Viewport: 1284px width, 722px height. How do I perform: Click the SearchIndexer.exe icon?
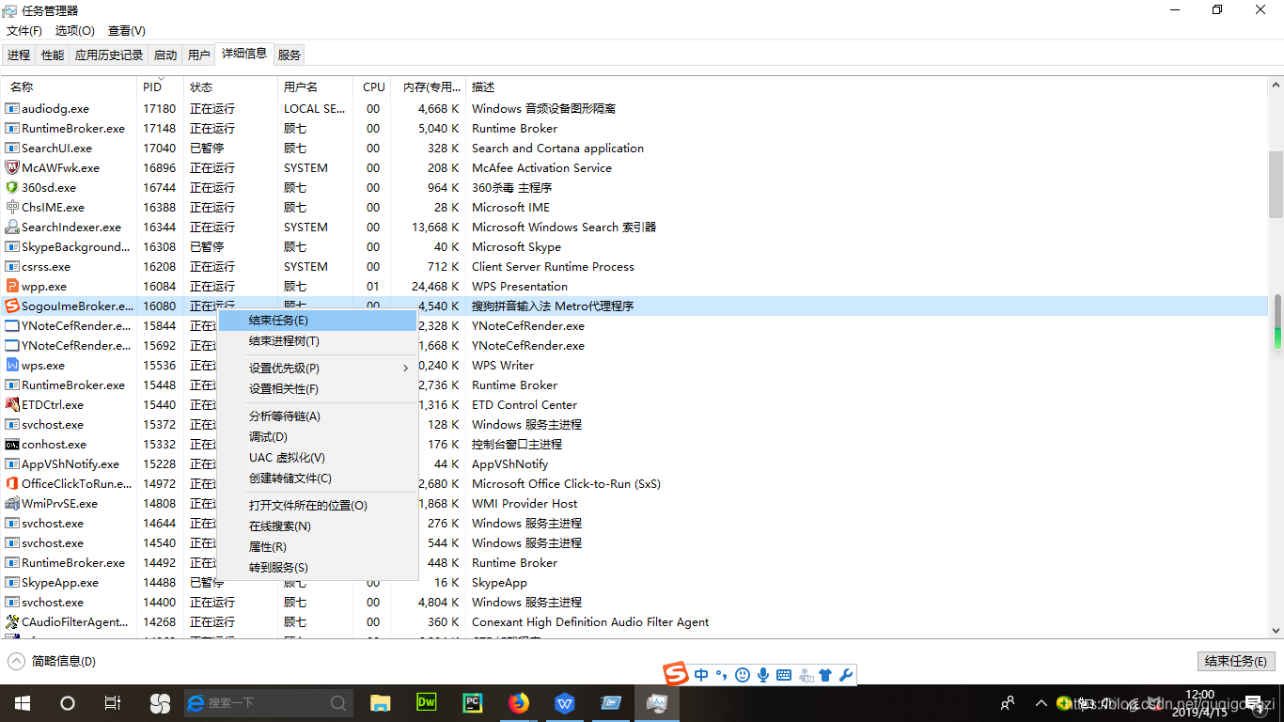tap(12, 228)
